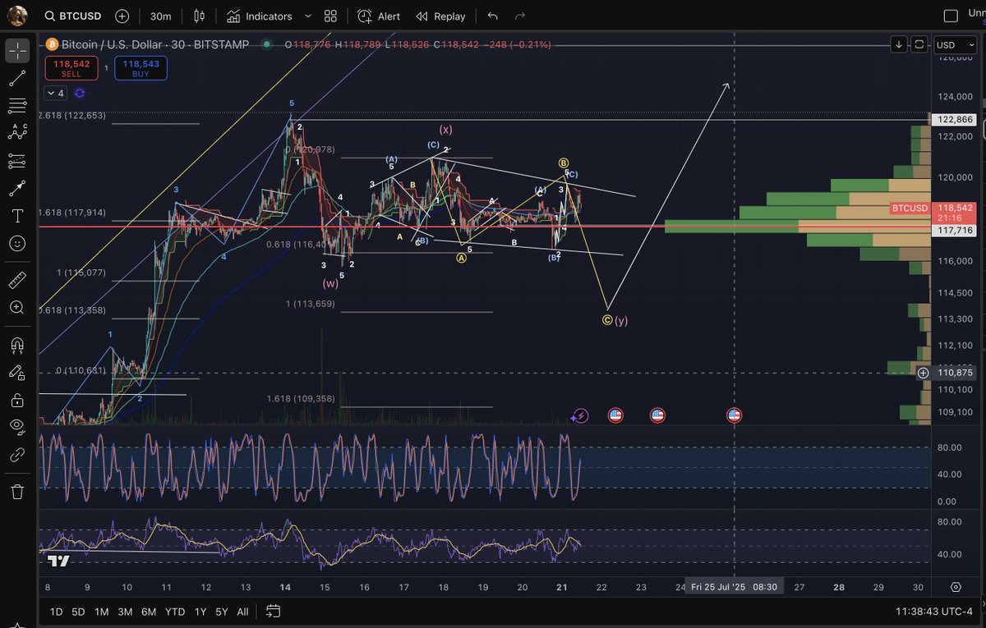The image size is (986, 628).
Task: Select the All time range
Action: (x=243, y=612)
